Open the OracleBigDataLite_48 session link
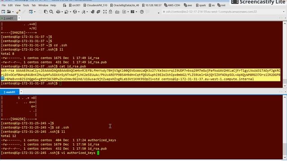This screenshot has height=161, width=287. [x=125, y=5]
